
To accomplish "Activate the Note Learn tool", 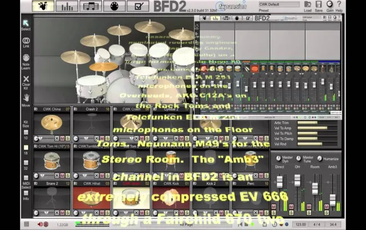I will click(26, 62).
